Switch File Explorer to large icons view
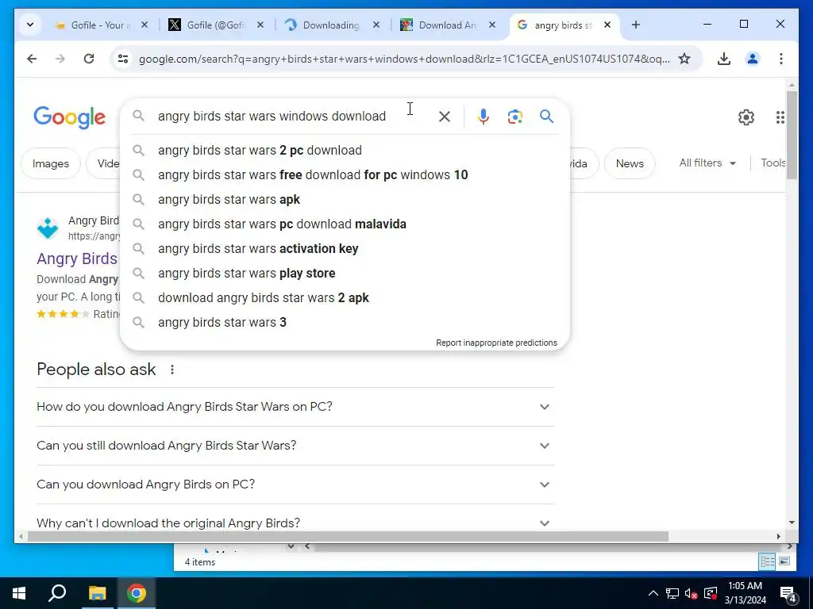Screen dimensions: 813x609 click(784, 561)
